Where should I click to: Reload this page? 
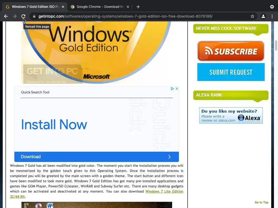(23, 16)
